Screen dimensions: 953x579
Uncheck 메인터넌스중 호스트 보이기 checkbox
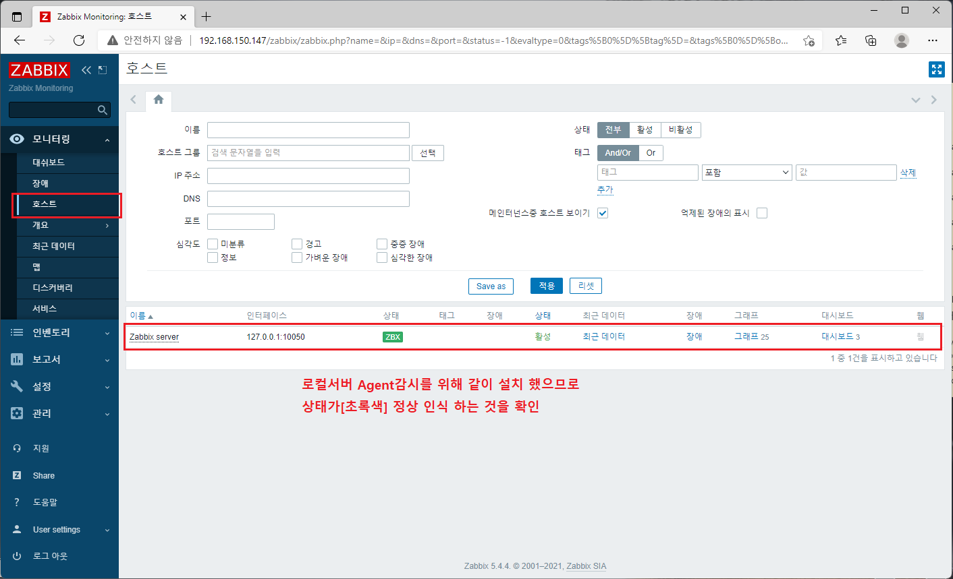click(x=603, y=213)
